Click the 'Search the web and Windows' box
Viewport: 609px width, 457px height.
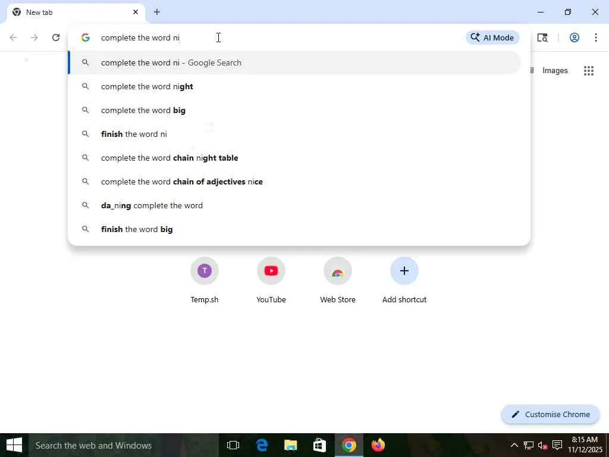tap(124, 445)
